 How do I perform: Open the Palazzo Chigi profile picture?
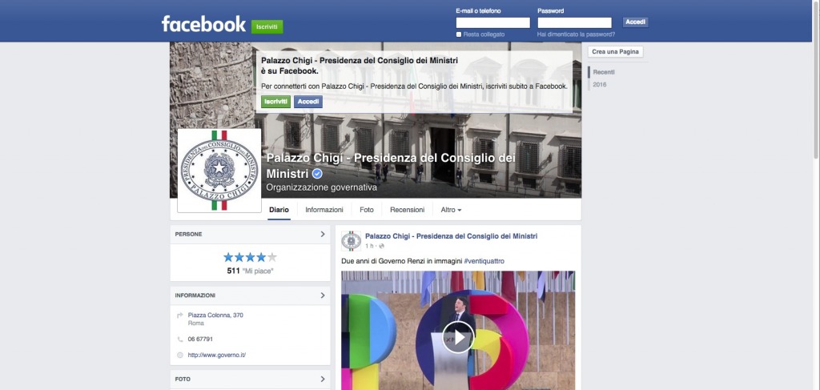pyautogui.click(x=219, y=171)
